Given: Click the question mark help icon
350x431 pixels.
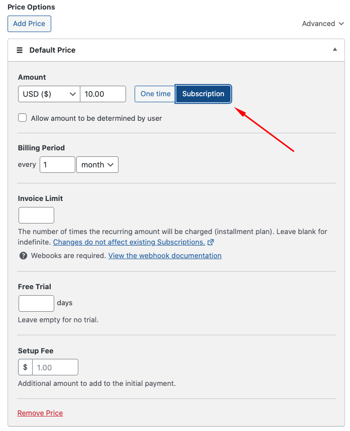Looking at the screenshot, I should (23, 256).
